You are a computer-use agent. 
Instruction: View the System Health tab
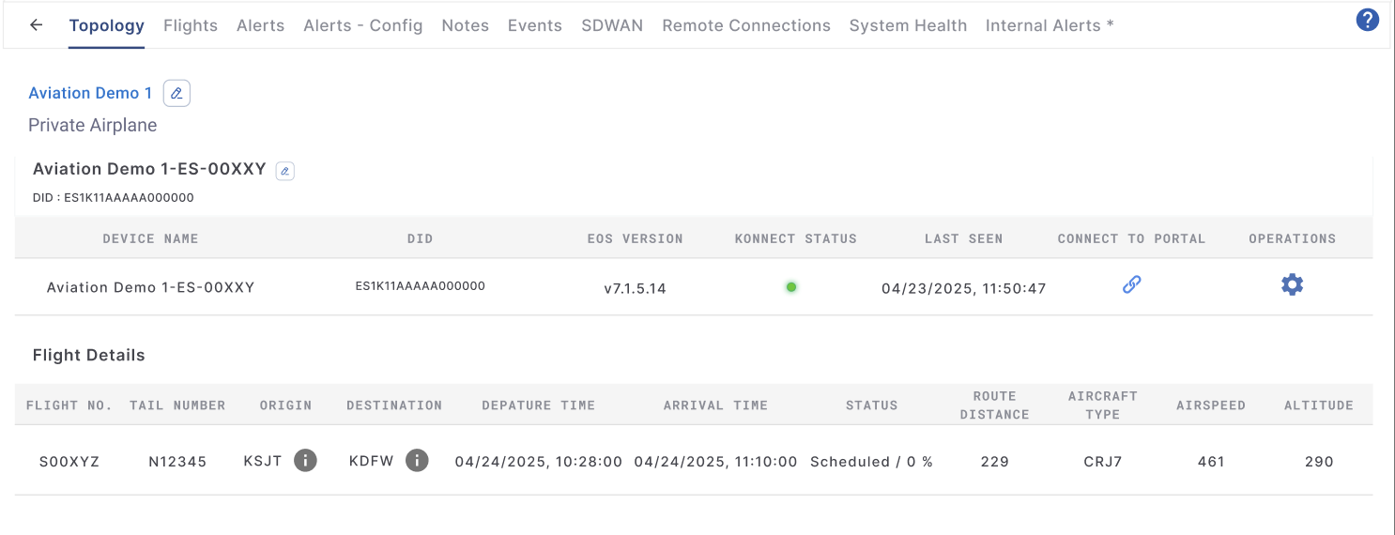click(908, 25)
